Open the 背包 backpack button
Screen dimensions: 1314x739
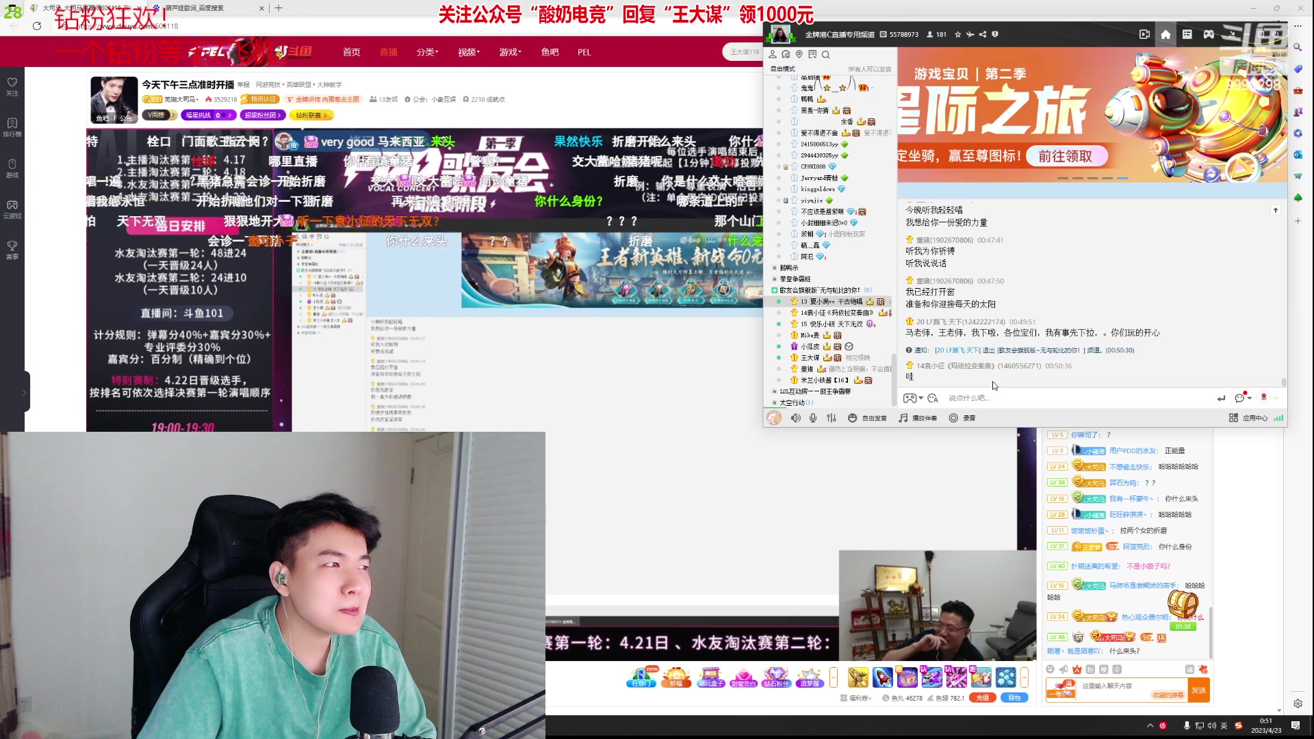tap(1014, 698)
